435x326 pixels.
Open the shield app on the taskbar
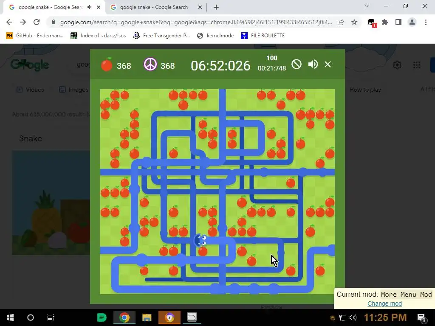(x=169, y=318)
